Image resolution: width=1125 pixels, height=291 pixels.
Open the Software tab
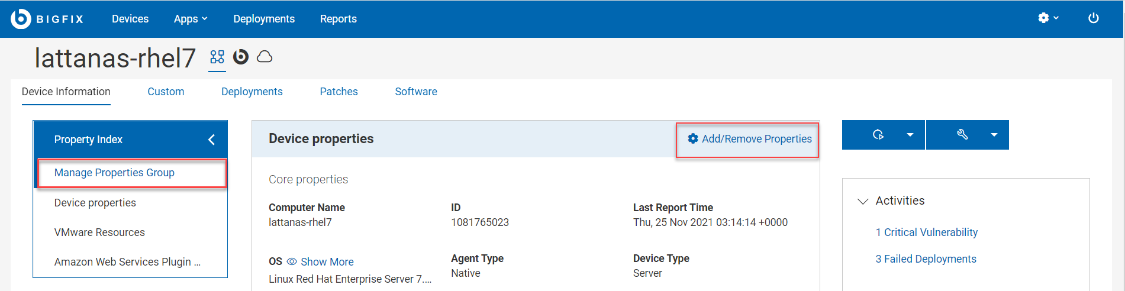tap(415, 92)
